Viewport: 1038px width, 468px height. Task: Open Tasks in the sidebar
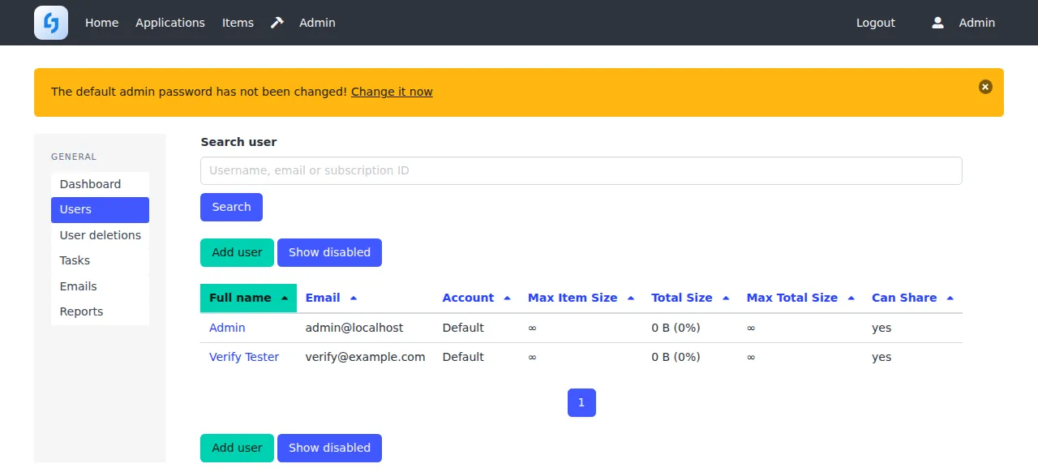pyautogui.click(x=100, y=260)
